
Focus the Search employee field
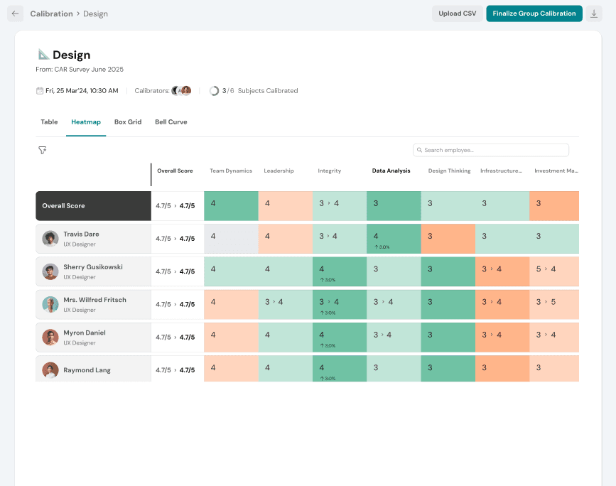491,150
